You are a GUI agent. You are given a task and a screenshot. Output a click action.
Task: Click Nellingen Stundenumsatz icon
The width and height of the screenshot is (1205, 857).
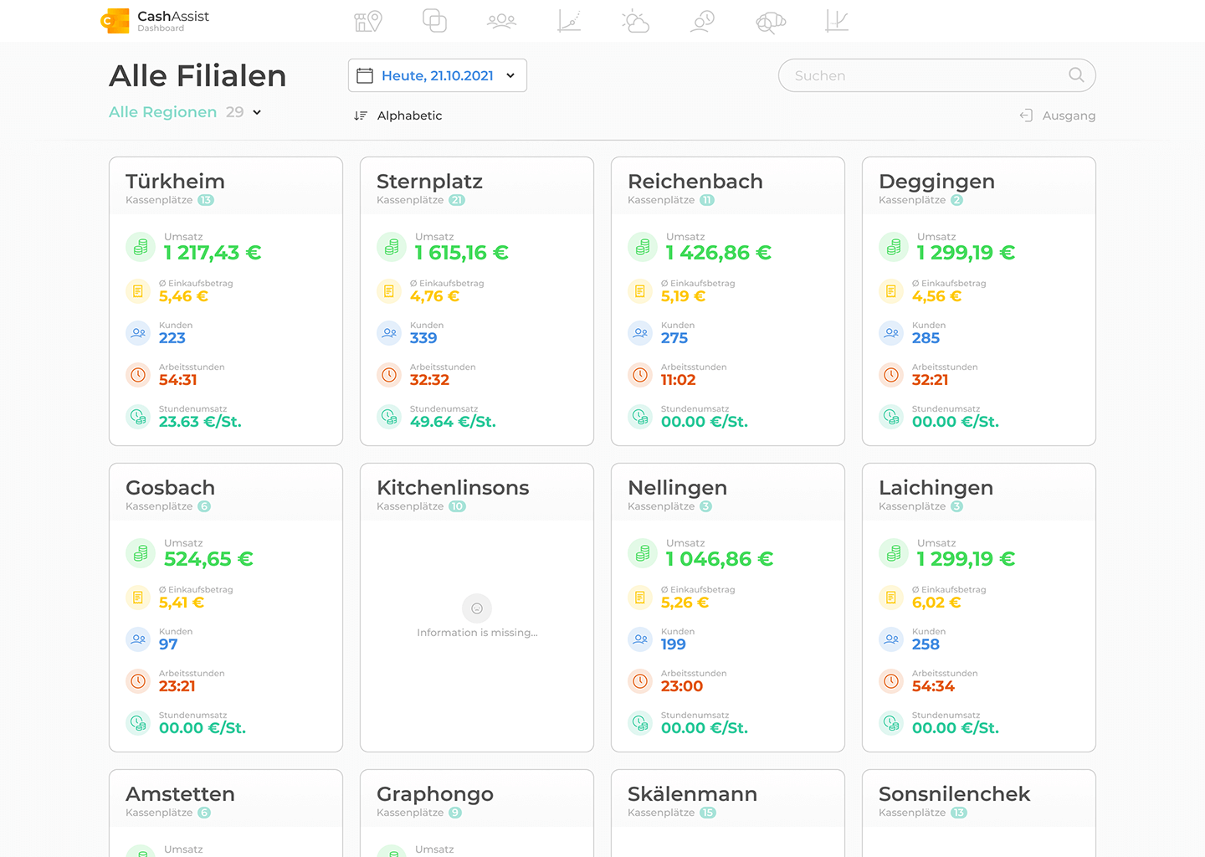tap(640, 723)
